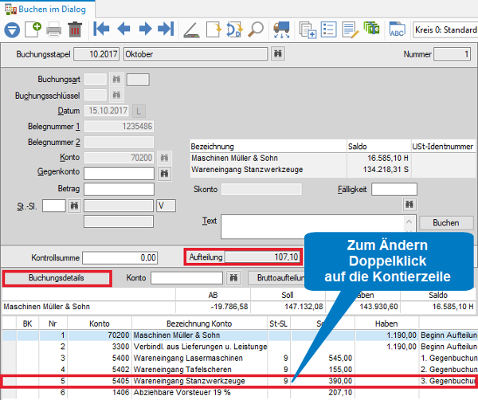Click the St-SL column header
478x400 pixels.
[279, 324]
